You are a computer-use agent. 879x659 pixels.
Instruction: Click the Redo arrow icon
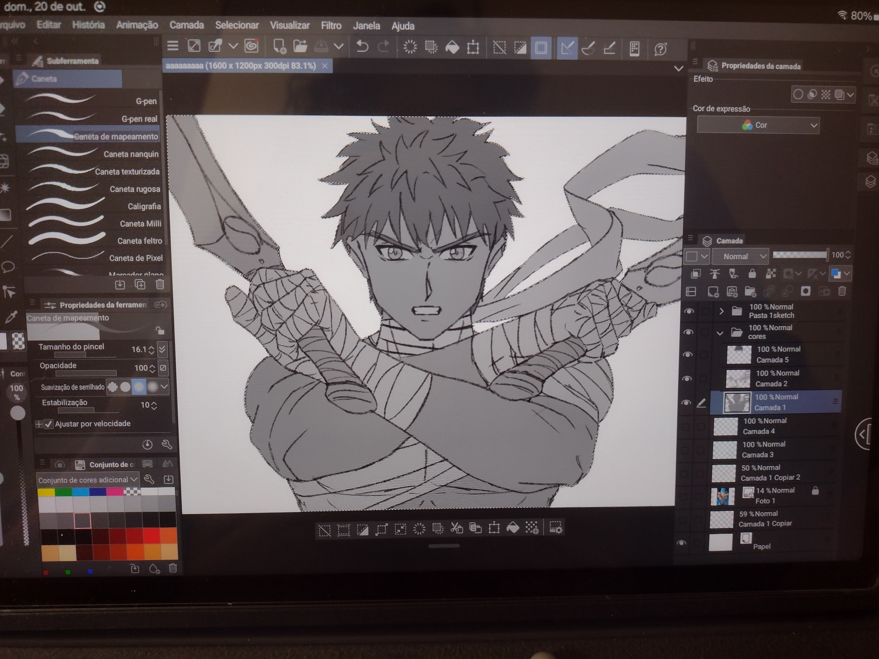[x=383, y=47]
